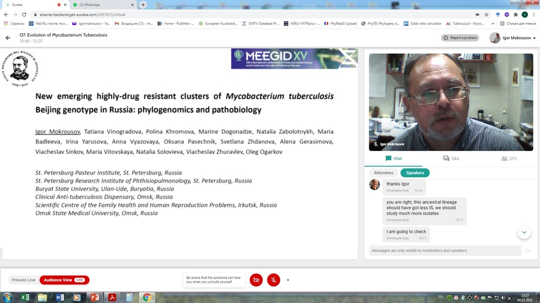Open File Explorer from the taskbar
Screen dimensions: 540x303
click(42, 298)
